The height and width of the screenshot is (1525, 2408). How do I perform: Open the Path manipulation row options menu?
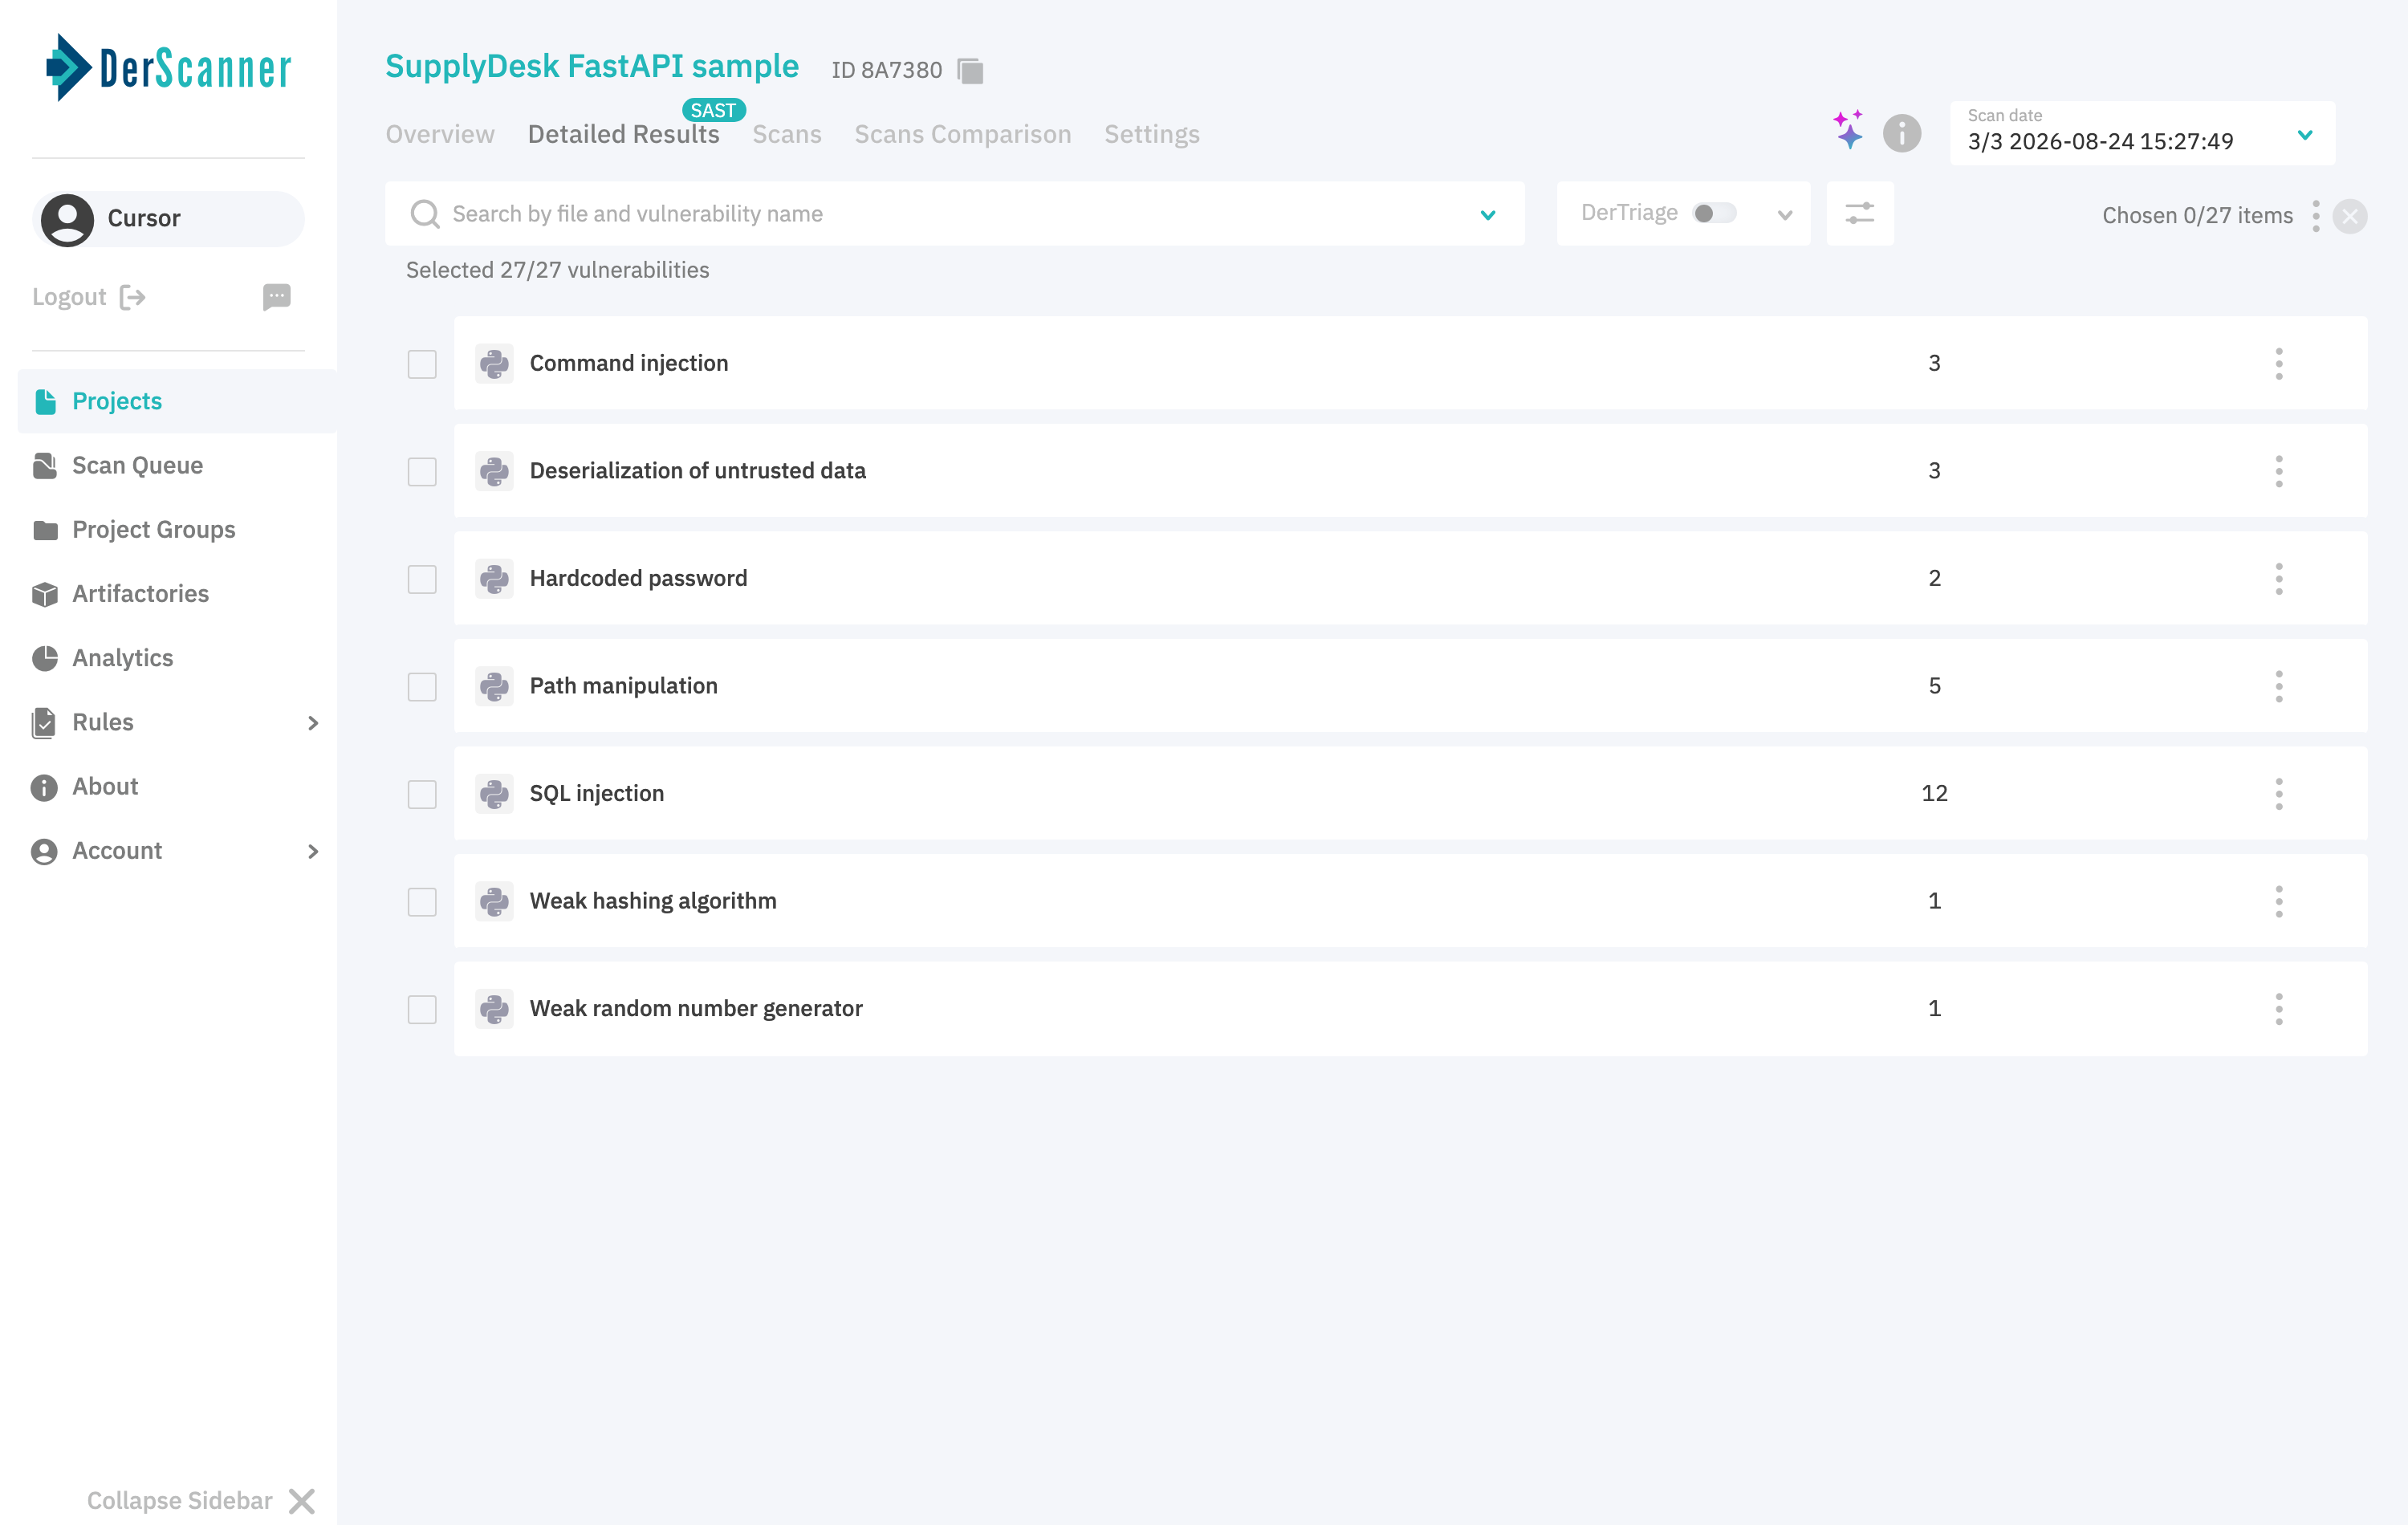[x=2278, y=686]
